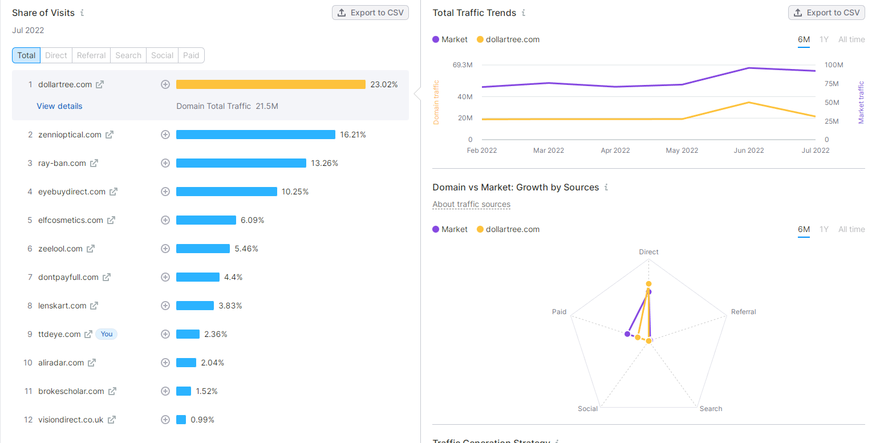Select the Social traffic tab
Viewport: 876px width, 443px height.
coord(162,55)
